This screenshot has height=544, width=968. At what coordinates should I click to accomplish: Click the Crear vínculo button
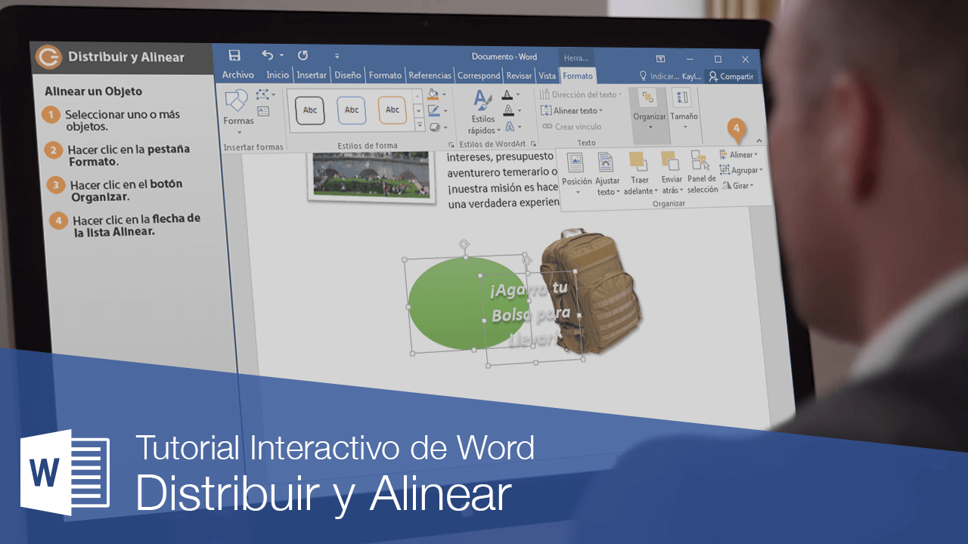click(572, 127)
